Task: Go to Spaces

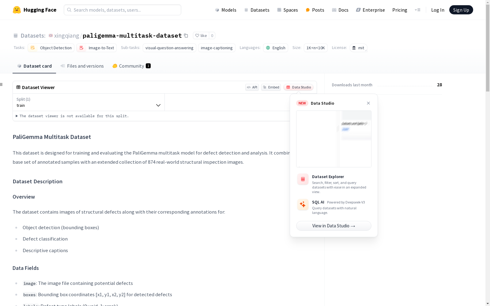Action: coord(288,10)
